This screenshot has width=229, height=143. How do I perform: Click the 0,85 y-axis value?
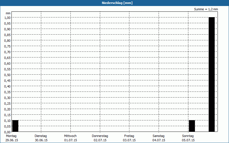(x=7, y=35)
